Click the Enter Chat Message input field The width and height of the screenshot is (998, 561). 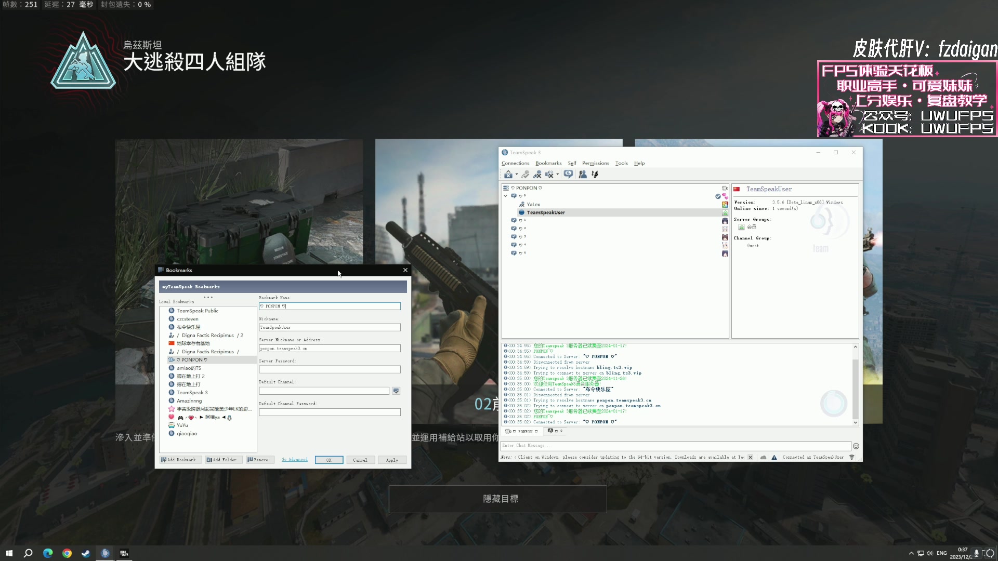click(675, 446)
